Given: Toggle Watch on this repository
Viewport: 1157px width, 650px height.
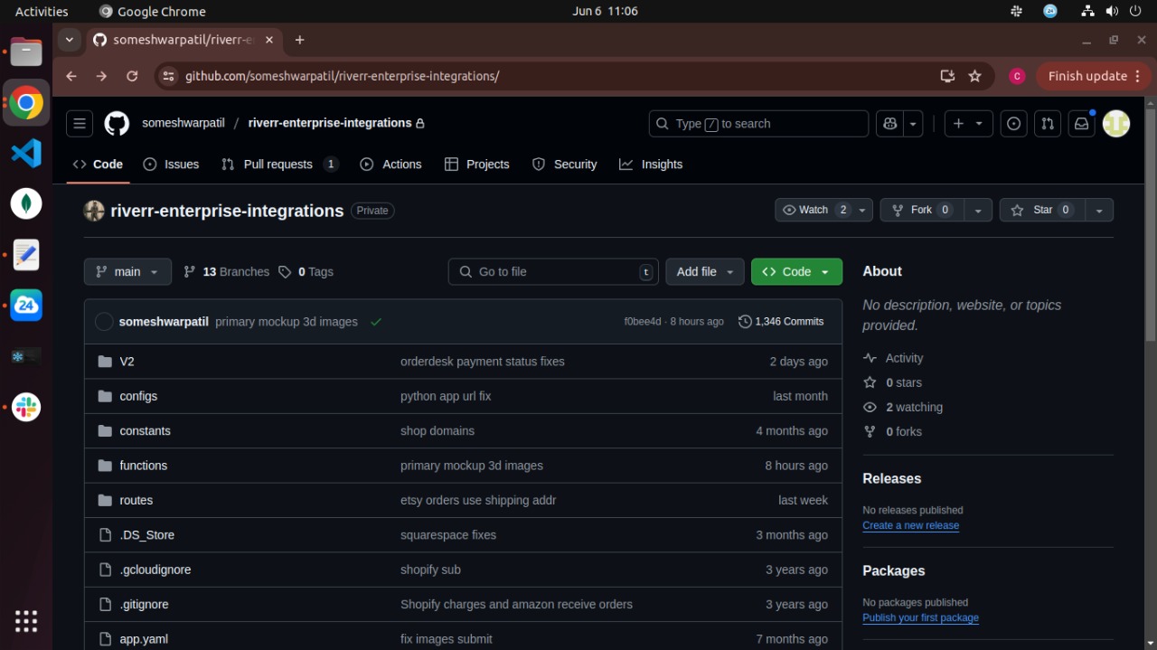Looking at the screenshot, I should [x=814, y=210].
